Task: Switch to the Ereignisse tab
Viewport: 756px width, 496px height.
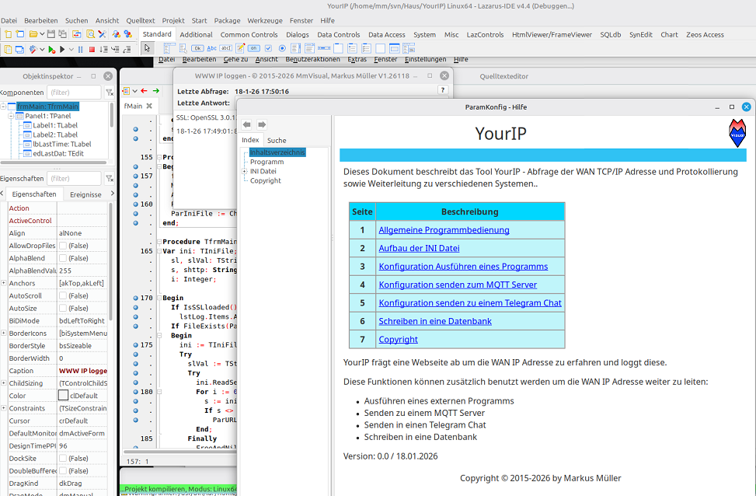Action: (x=85, y=194)
